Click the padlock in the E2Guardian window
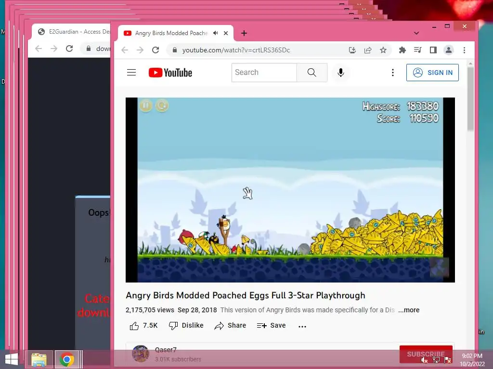 pos(89,49)
